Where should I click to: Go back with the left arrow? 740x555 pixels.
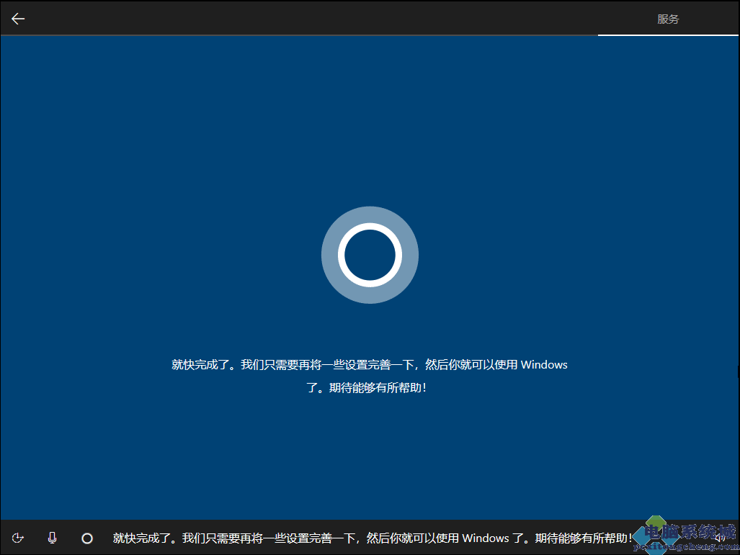18,19
